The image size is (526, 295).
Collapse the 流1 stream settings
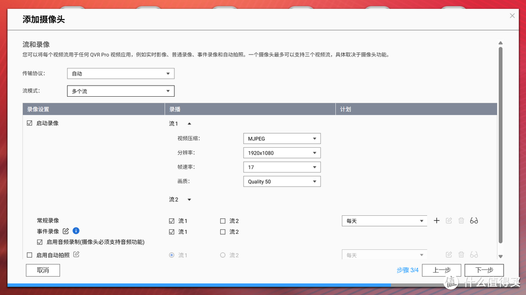(189, 123)
